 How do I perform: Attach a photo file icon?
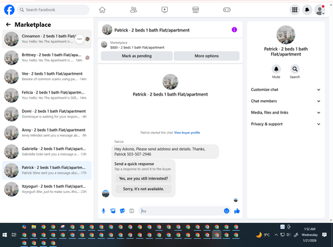113,211
